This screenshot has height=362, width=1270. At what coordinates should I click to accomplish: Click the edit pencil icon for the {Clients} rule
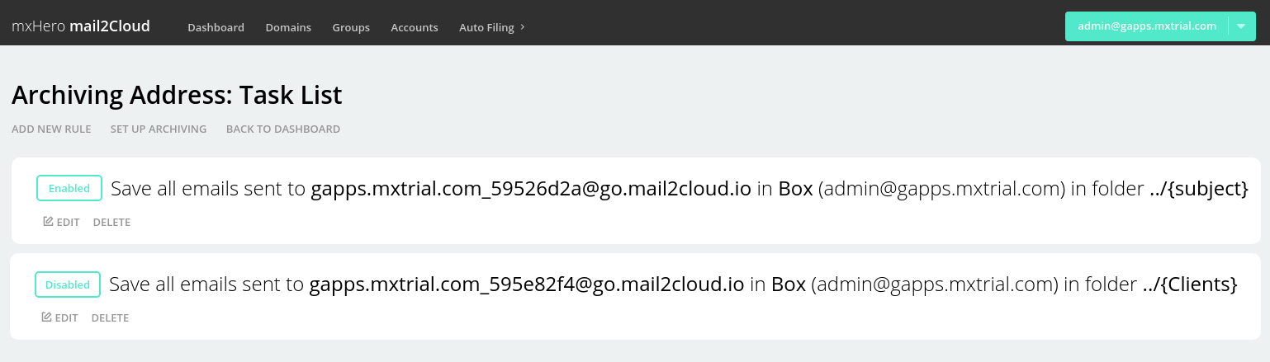tap(46, 317)
